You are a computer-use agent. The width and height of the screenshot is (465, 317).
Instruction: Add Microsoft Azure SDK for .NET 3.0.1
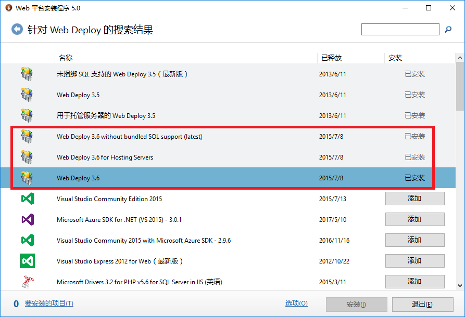coord(415,219)
